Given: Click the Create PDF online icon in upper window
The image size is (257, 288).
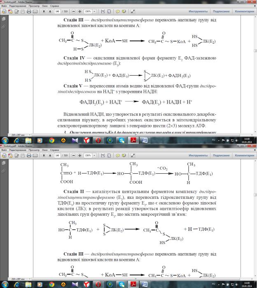Looking at the screenshot, I should [x=4, y=12].
